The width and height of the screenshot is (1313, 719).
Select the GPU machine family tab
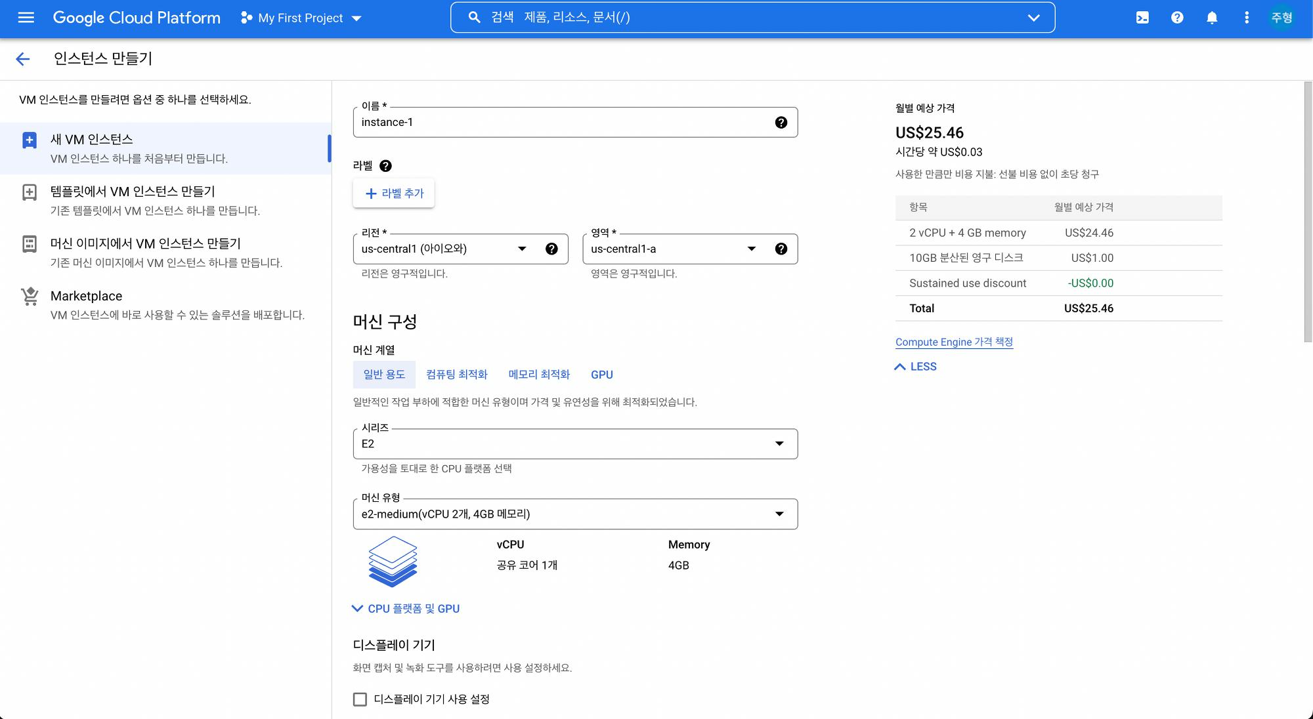(601, 375)
